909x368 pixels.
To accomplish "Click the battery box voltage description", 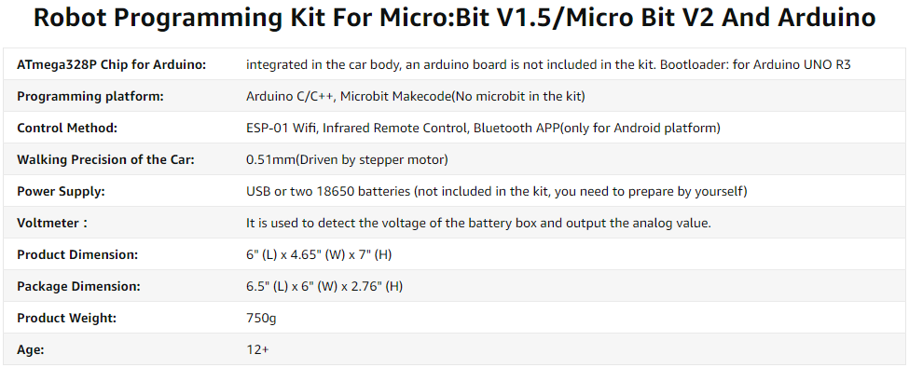I will point(479,223).
